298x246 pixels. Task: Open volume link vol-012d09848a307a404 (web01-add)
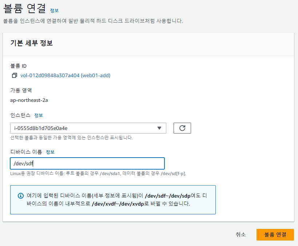[65, 75]
